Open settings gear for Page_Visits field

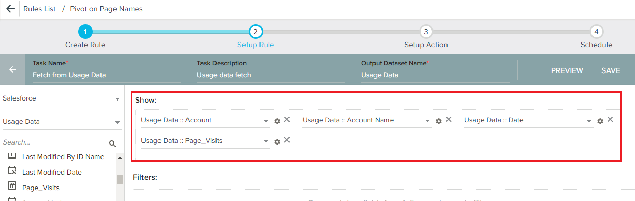(277, 142)
